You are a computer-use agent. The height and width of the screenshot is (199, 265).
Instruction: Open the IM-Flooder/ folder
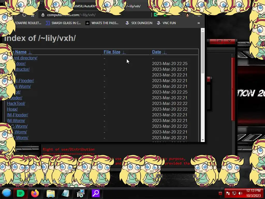tap(17, 115)
